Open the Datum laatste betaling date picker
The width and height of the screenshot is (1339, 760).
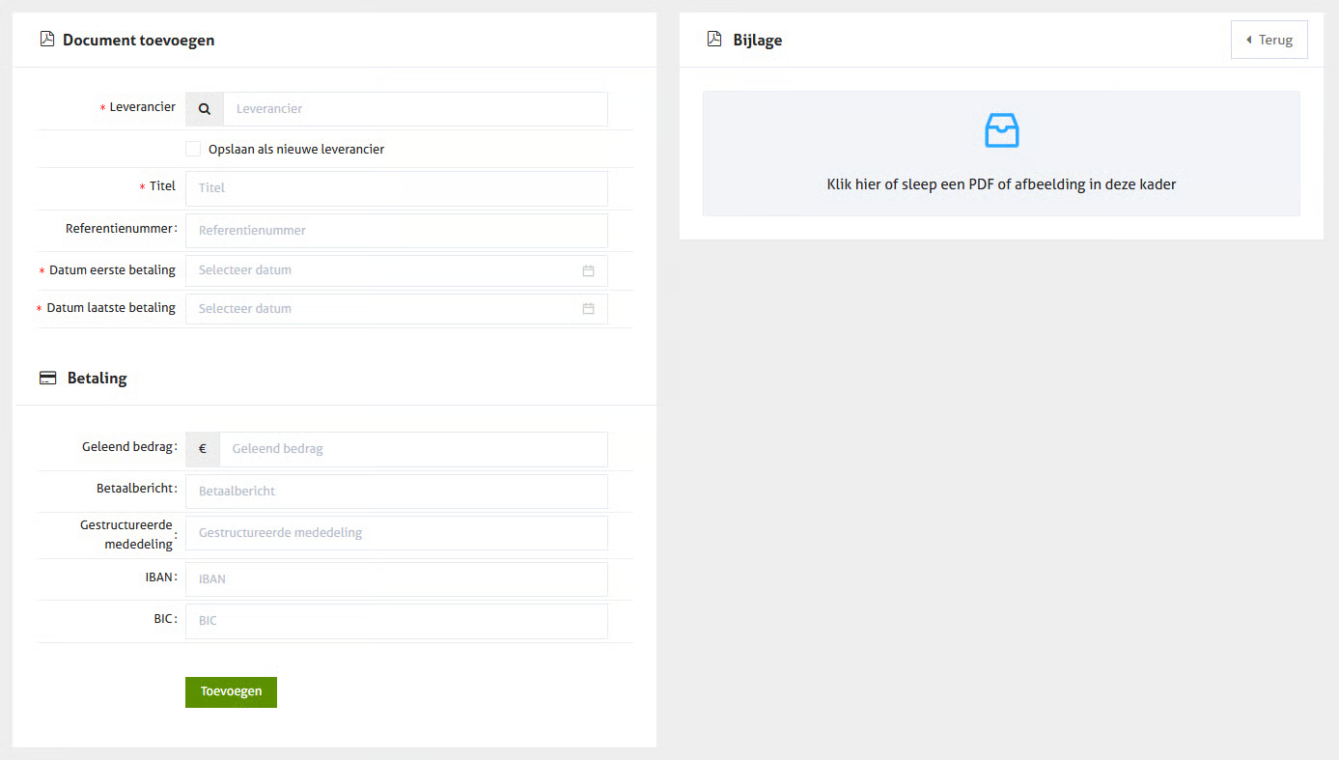(386, 309)
